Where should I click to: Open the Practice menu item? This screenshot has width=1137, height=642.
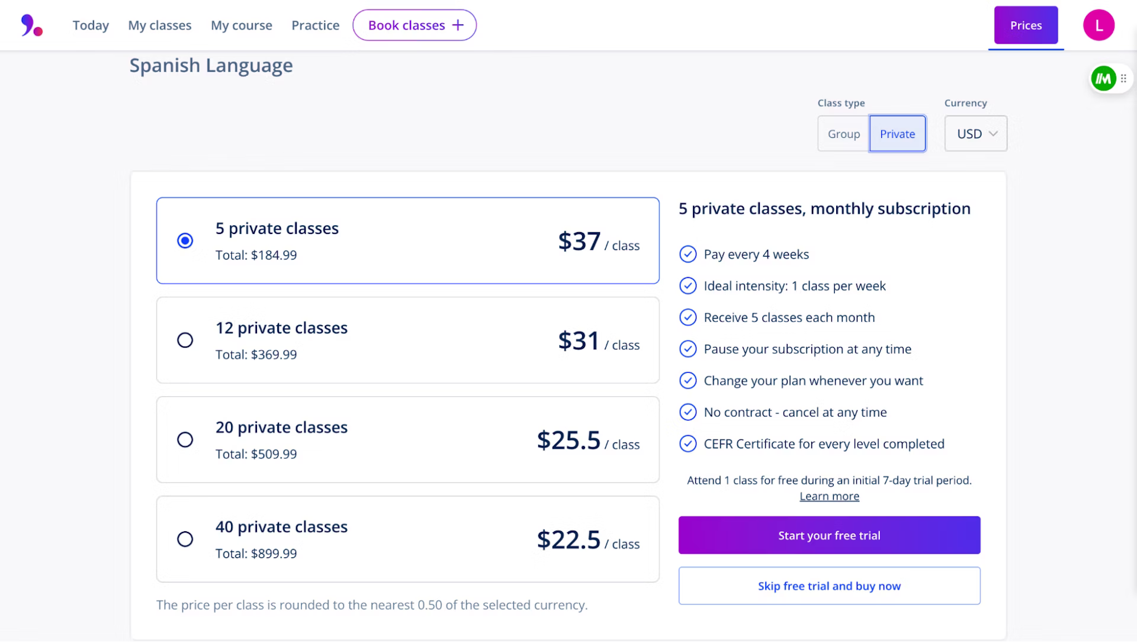(x=315, y=25)
